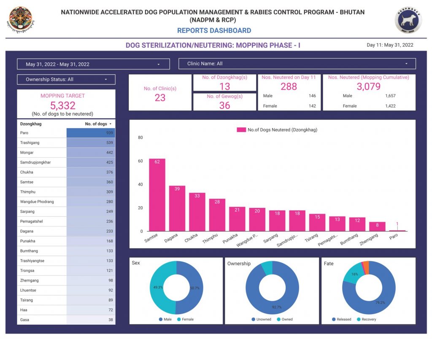Click the Dzongkhag column header

click(x=31, y=124)
